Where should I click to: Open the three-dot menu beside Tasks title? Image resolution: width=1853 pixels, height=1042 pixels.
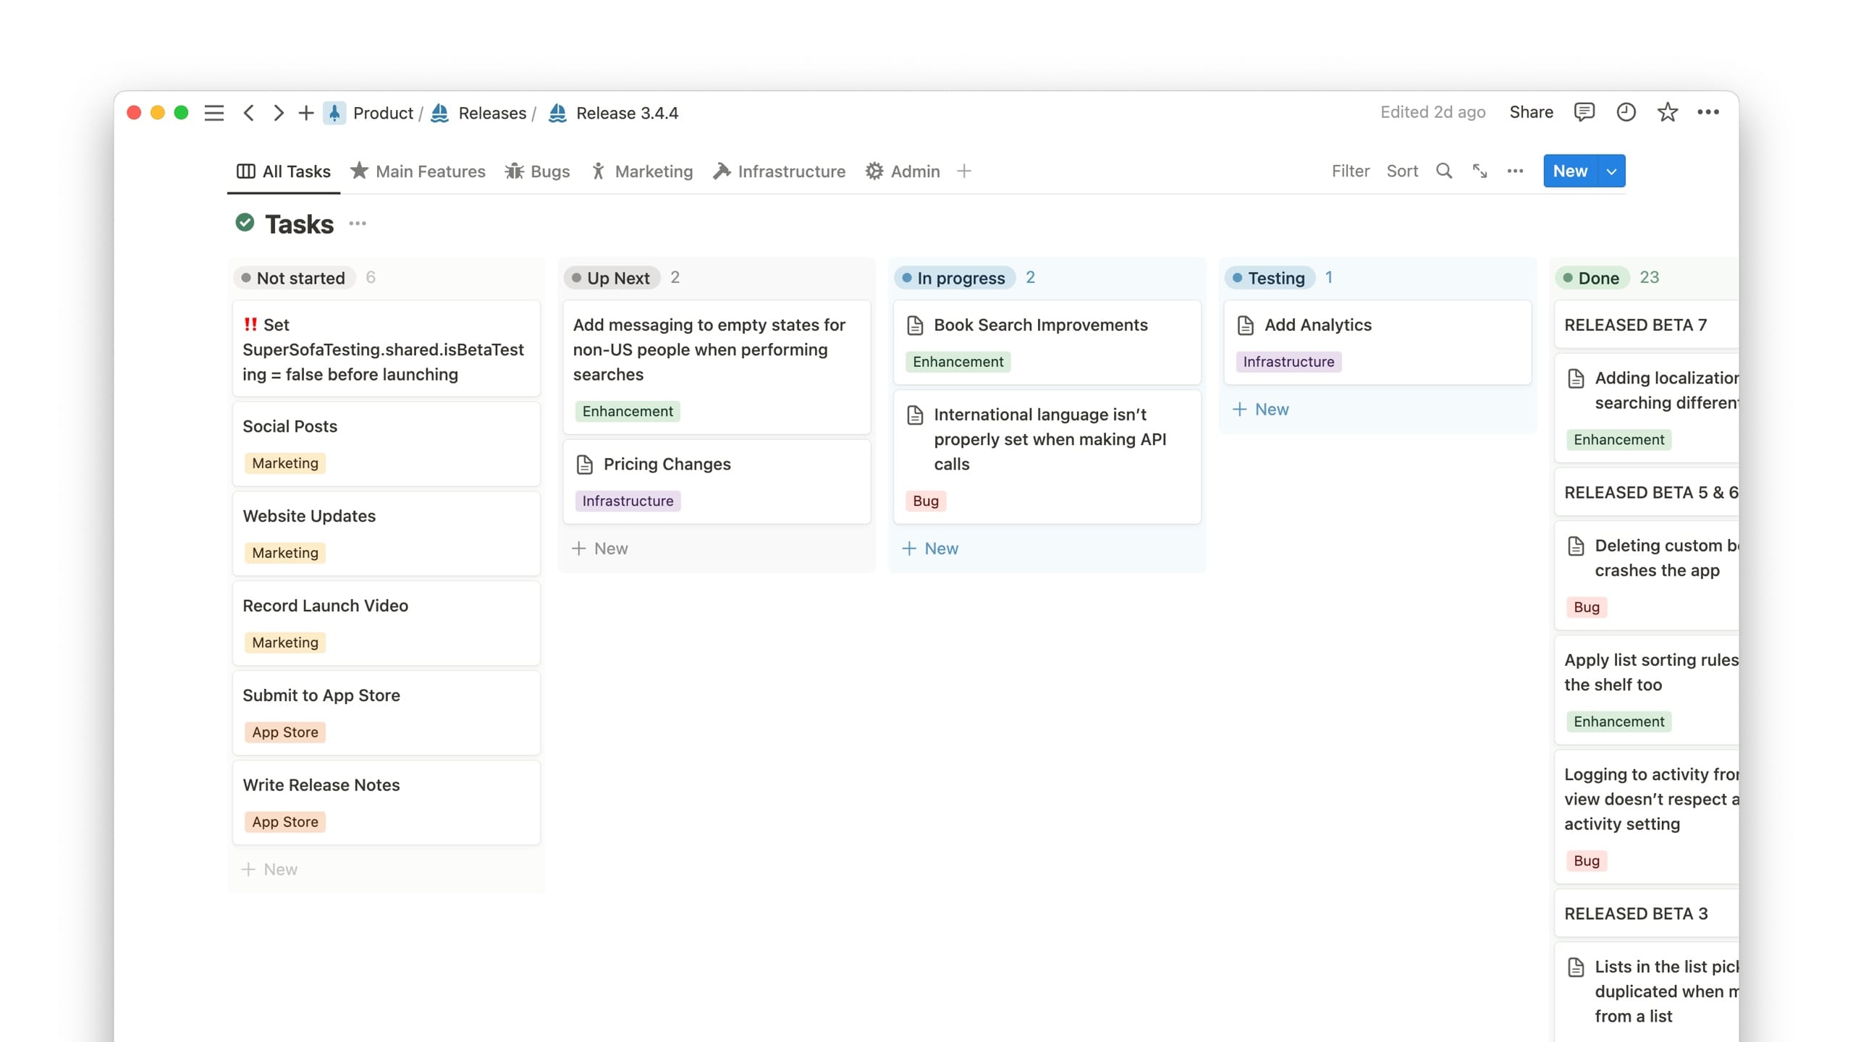(358, 224)
